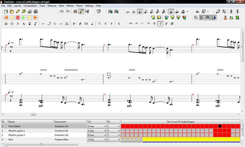This screenshot has width=245, height=147.
Task: Toggle the forte f dynamic
Action: [160, 24]
